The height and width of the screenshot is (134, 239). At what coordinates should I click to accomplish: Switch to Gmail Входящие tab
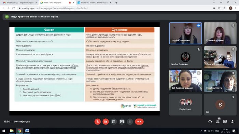tap(19, 3)
